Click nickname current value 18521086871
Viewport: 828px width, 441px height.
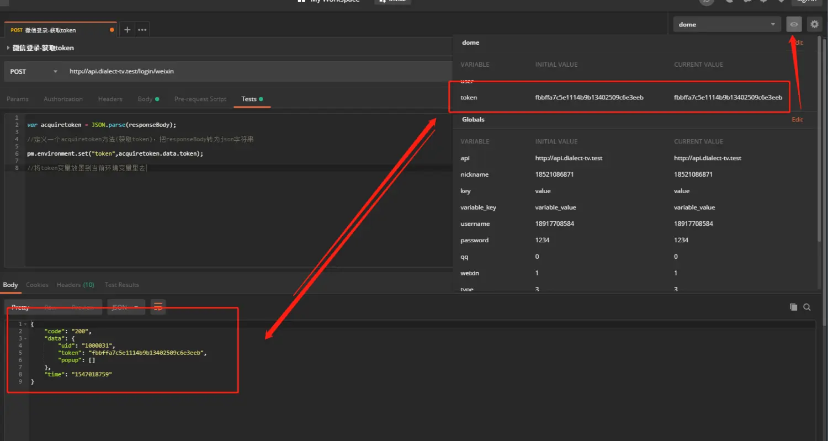tap(693, 174)
